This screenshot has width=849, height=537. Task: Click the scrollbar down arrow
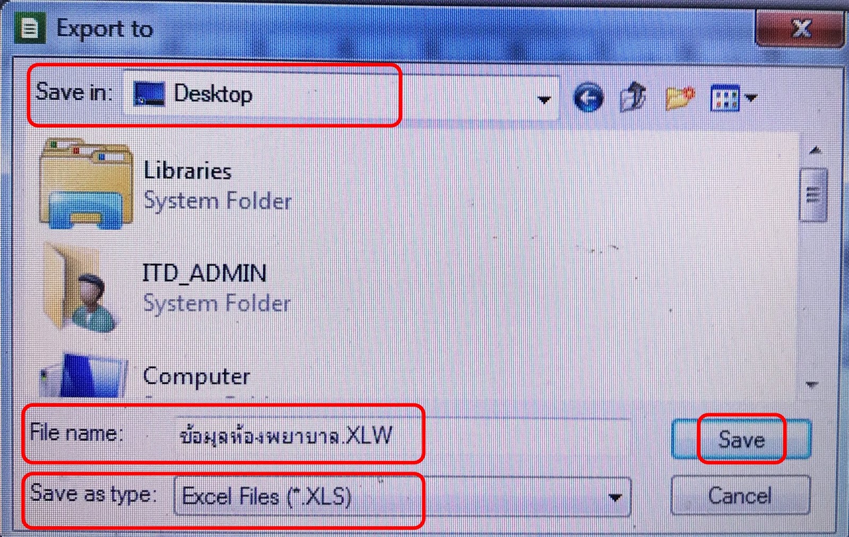tap(812, 384)
